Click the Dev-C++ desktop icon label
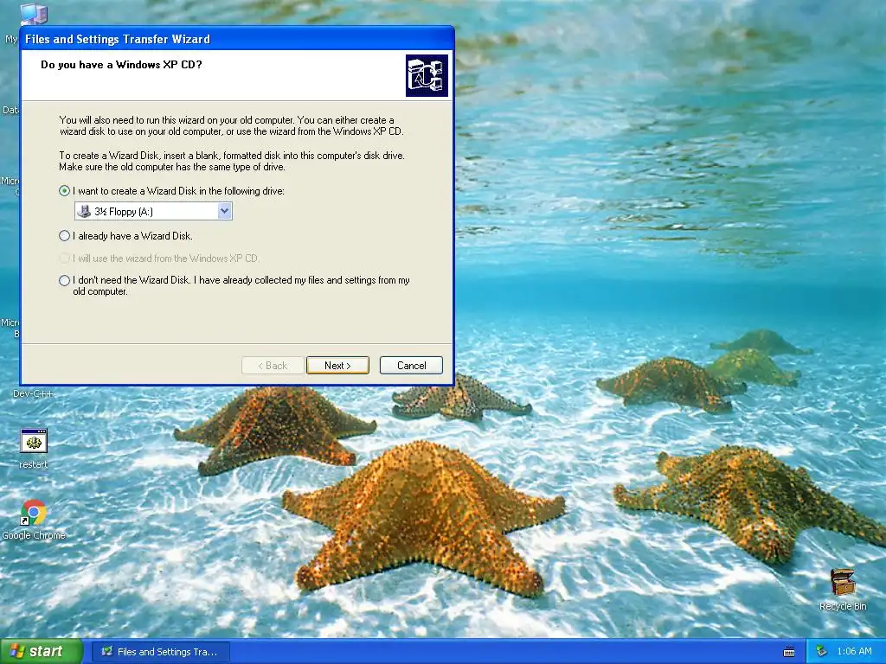Viewport: 886px width, 664px height. point(33,393)
